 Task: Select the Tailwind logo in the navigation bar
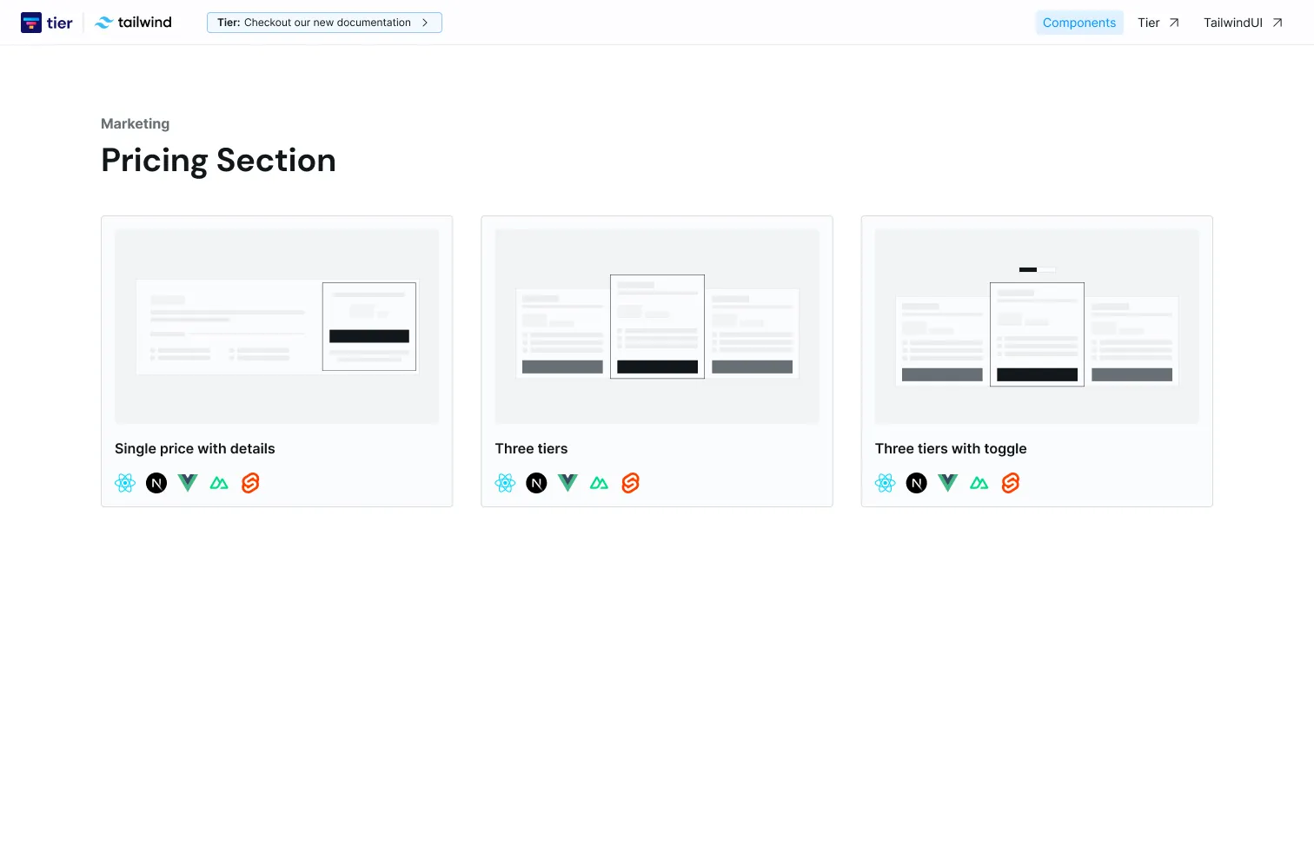tap(132, 22)
